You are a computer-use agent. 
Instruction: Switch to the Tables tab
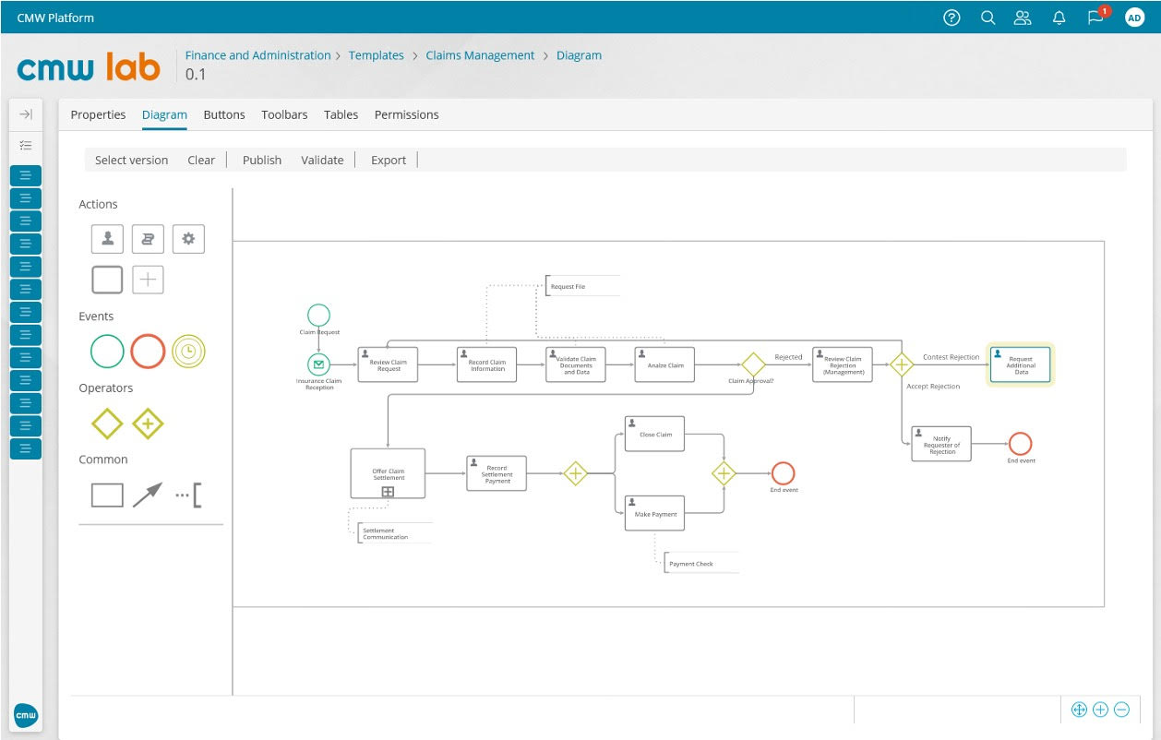click(x=341, y=114)
